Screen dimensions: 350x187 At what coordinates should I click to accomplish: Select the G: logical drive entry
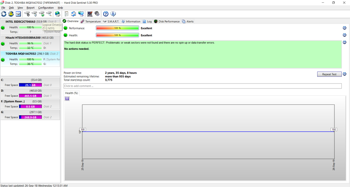point(30,115)
